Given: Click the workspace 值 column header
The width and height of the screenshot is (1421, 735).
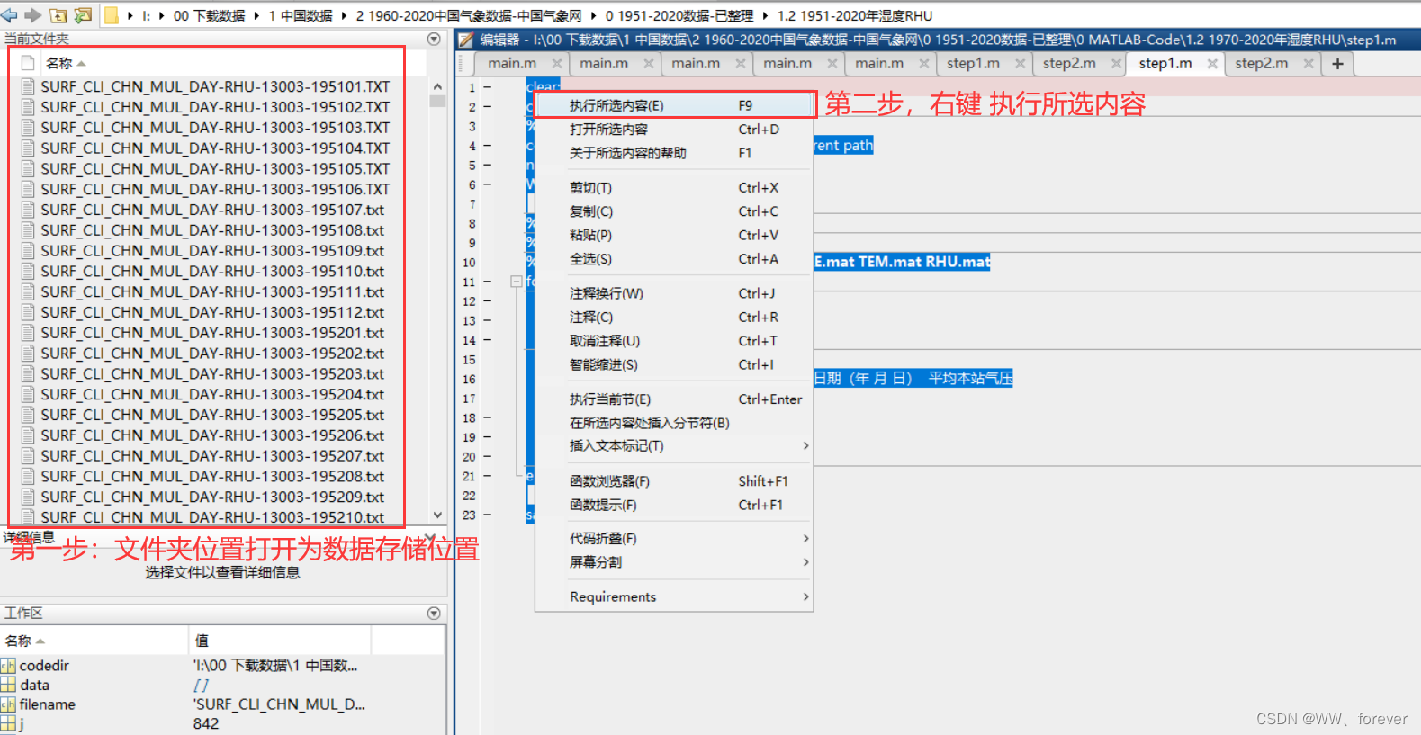Looking at the screenshot, I should coord(280,641).
